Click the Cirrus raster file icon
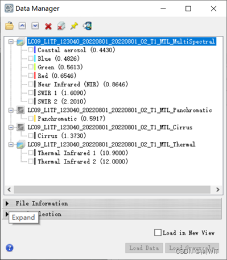227x260 pixels. pos(20,127)
